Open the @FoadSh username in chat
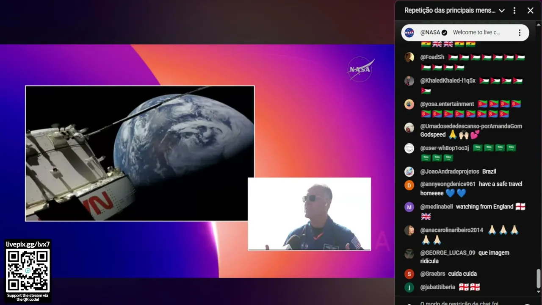 (x=432, y=57)
